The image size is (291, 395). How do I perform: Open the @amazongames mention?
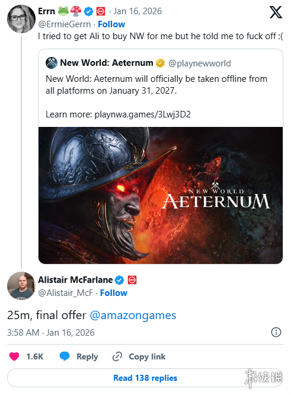133,315
